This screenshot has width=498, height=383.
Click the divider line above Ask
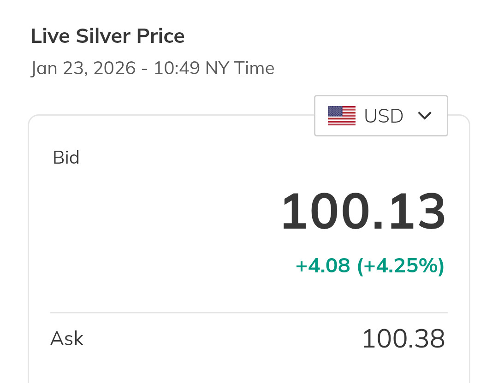(249, 313)
